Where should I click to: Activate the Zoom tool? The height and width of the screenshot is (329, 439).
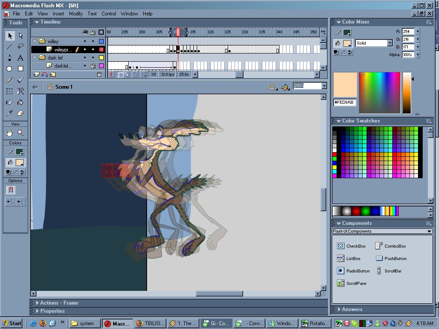(x=21, y=133)
